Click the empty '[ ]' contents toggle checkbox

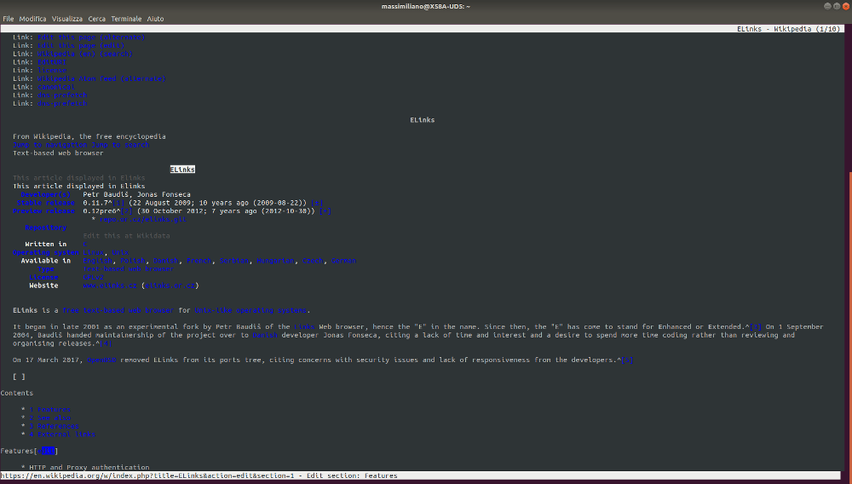coord(19,377)
